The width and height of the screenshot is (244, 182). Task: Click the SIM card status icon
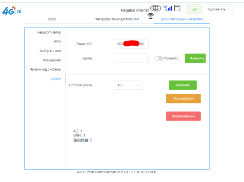point(177,8)
